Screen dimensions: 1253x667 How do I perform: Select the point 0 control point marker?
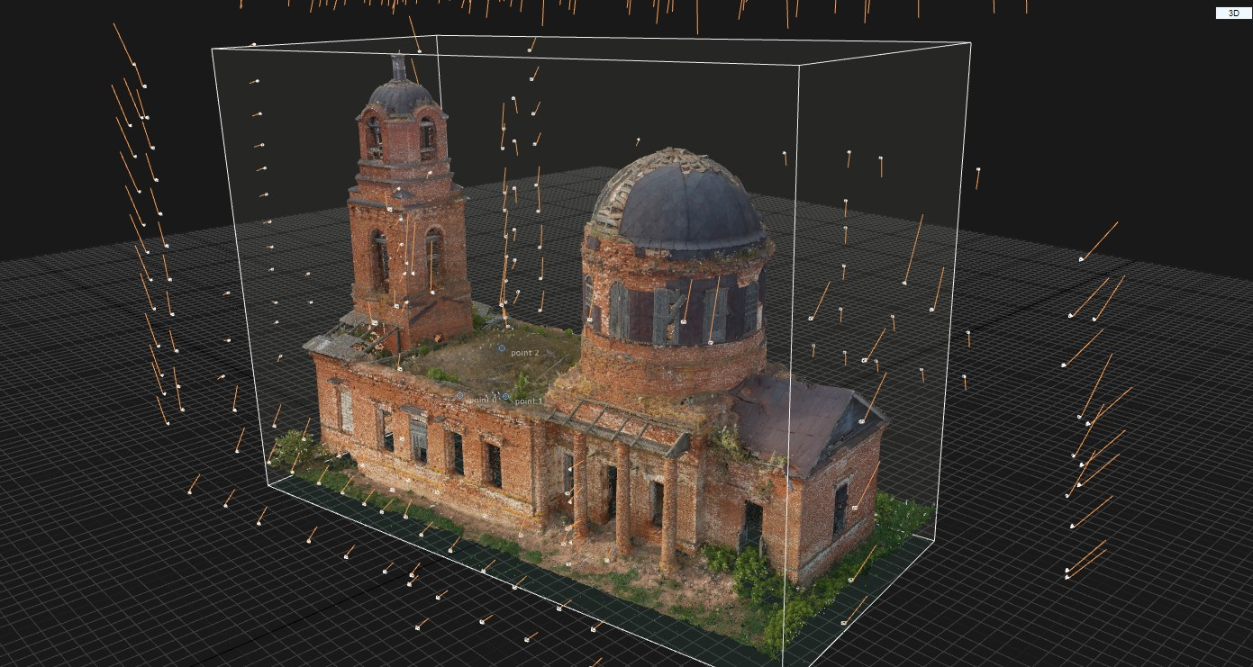460,395
